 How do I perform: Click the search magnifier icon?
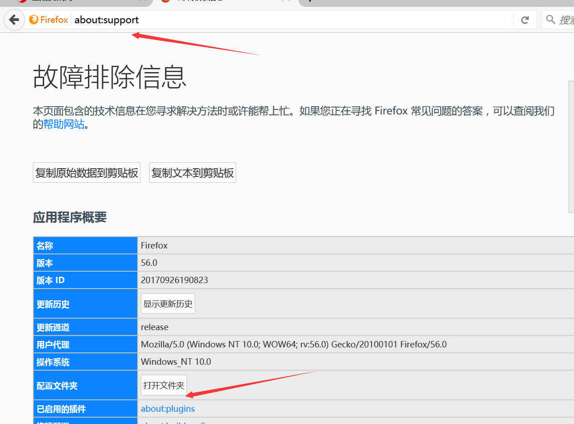tap(550, 20)
